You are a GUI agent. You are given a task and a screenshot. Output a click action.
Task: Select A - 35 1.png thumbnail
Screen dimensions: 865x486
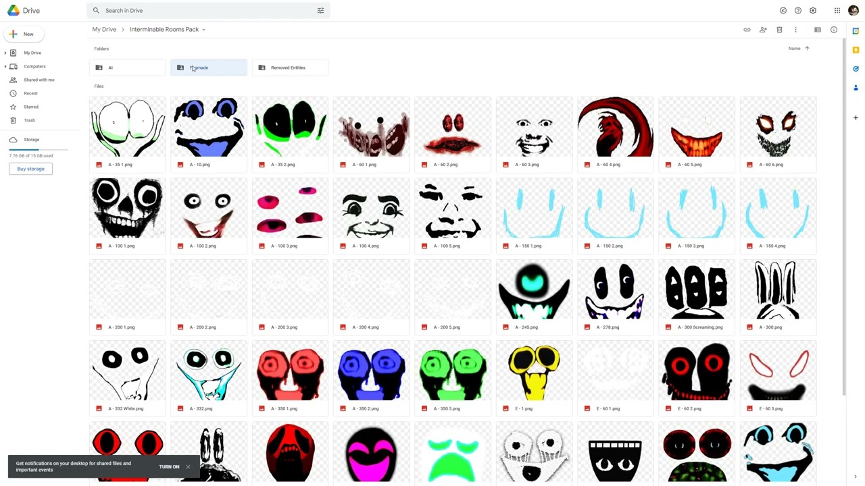tap(128, 127)
